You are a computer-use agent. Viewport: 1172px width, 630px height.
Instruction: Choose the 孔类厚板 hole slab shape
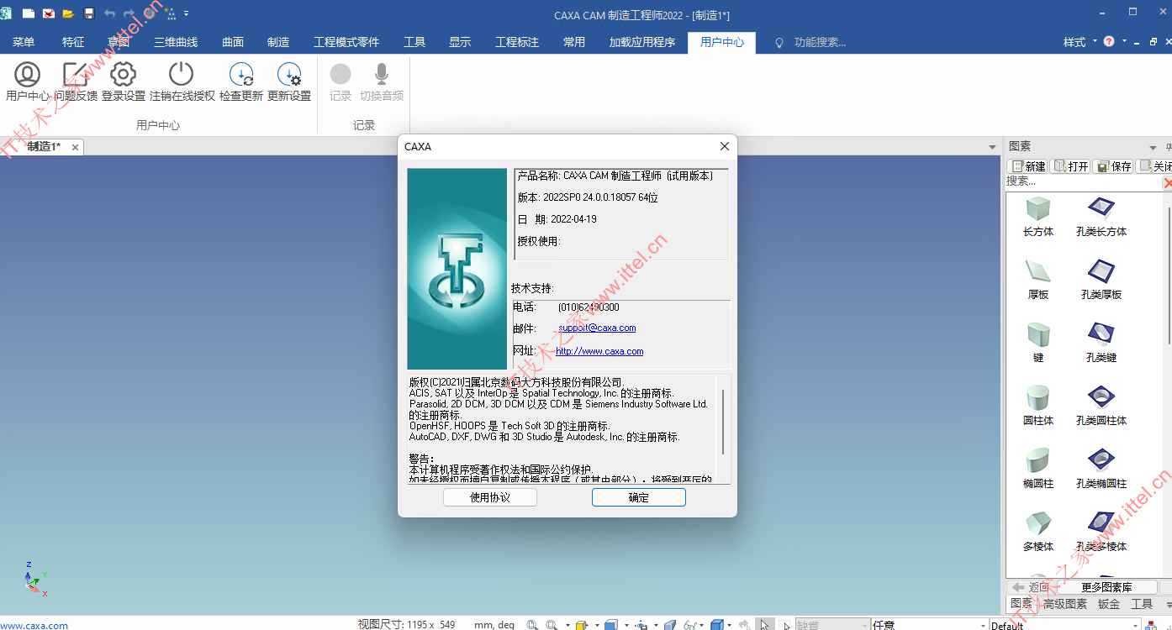tap(1101, 280)
